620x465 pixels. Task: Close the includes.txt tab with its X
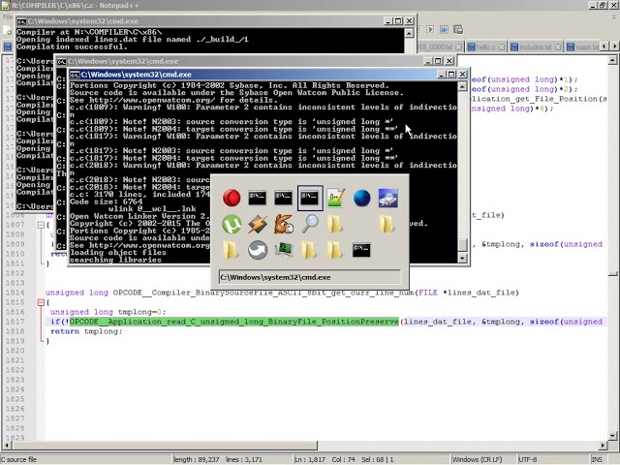(x=558, y=47)
